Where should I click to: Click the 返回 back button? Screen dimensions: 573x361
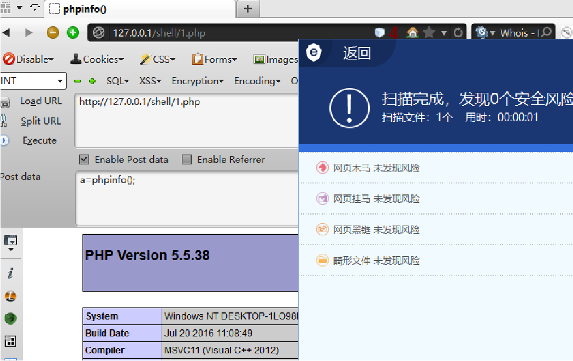click(x=357, y=53)
